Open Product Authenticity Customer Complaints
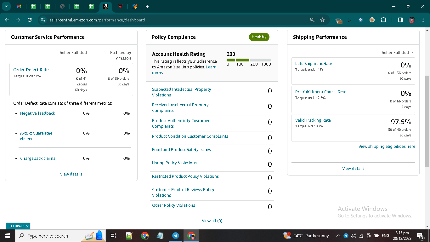The image size is (430, 242). point(181,123)
